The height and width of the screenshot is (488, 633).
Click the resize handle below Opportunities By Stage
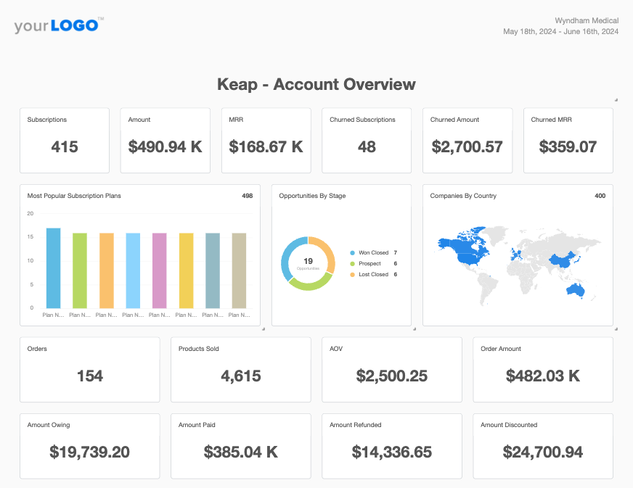coord(414,328)
